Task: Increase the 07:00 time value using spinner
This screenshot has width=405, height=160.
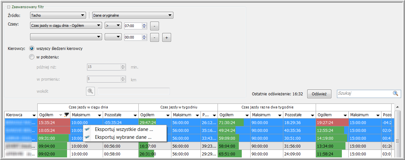Action: (x=145, y=24)
